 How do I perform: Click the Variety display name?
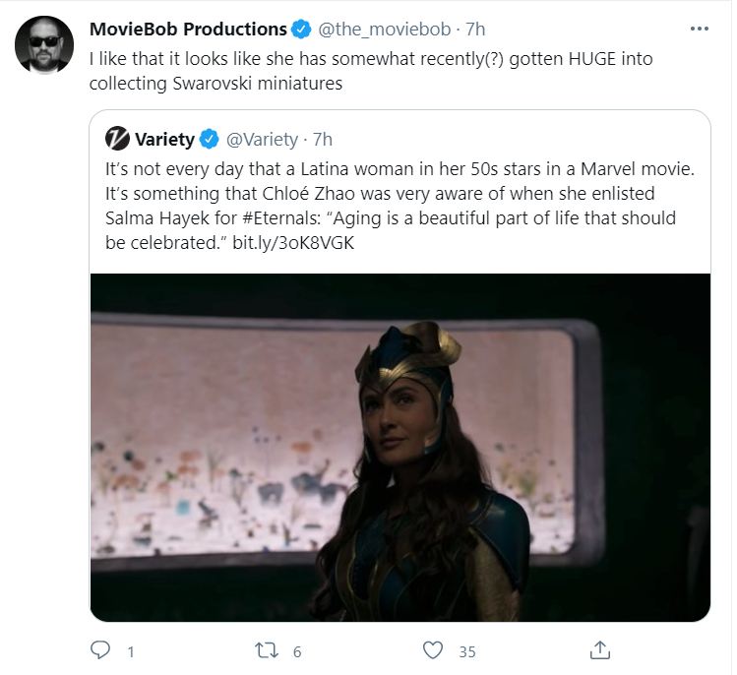[x=164, y=139]
